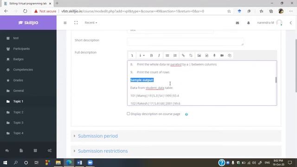
Task: Insert a link in the editor
Action: click(x=183, y=56)
